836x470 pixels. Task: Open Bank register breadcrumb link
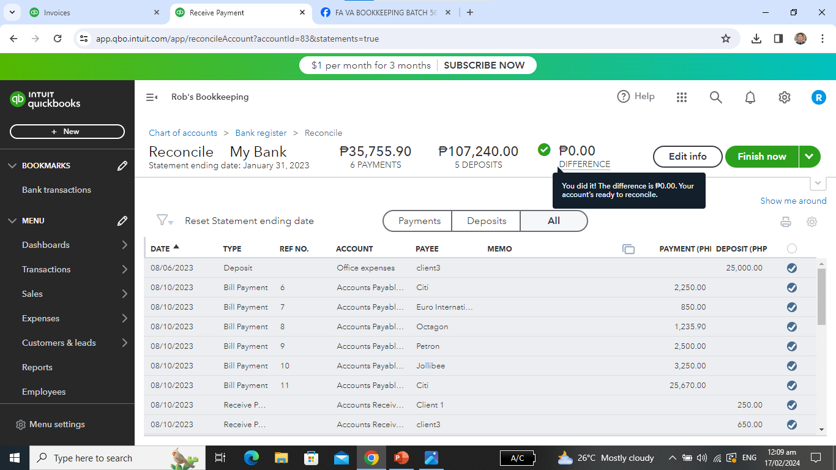point(261,133)
